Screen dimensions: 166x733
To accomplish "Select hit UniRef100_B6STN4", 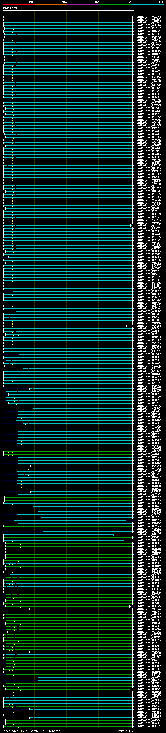I will [149, 286].
